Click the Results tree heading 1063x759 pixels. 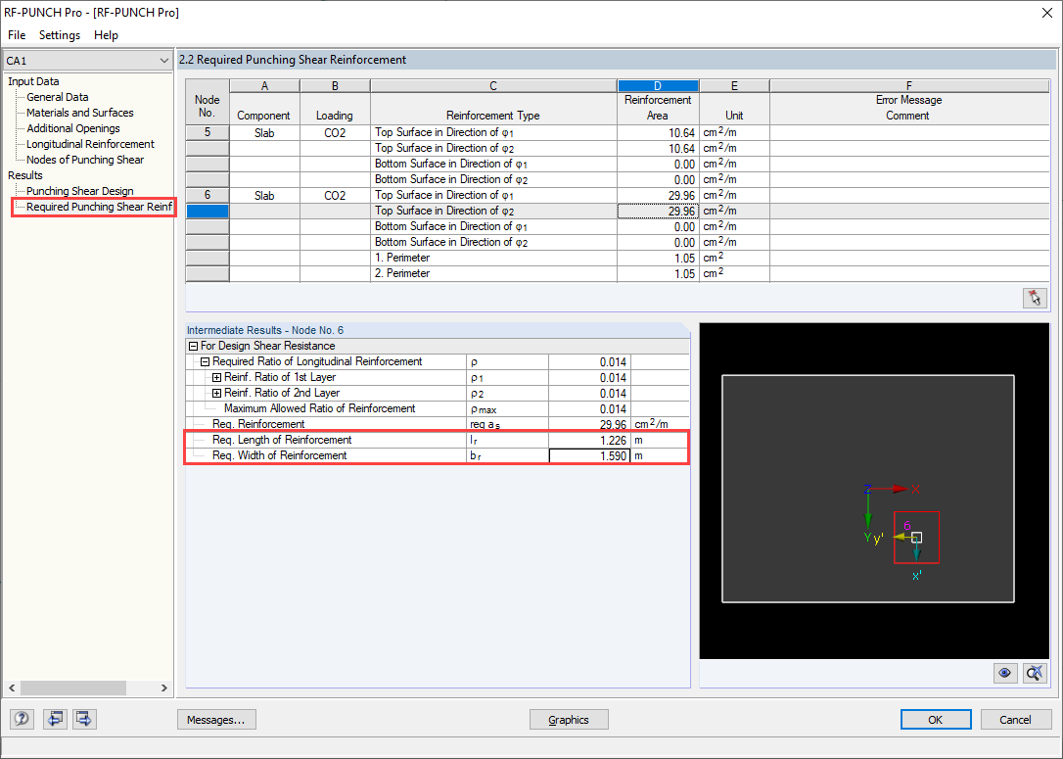[25, 175]
